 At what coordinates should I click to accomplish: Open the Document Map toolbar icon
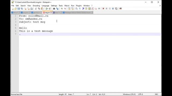pos(89,9)
